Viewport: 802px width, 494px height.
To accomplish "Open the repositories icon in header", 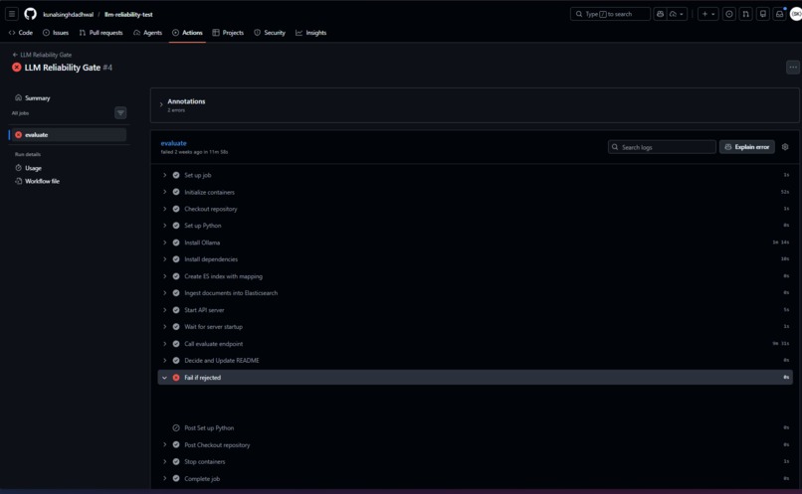I will (762, 14).
